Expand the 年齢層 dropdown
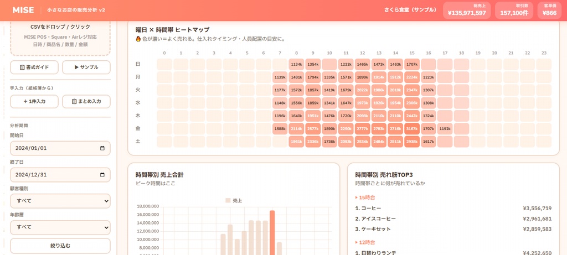The image size is (567, 255). coord(60,227)
